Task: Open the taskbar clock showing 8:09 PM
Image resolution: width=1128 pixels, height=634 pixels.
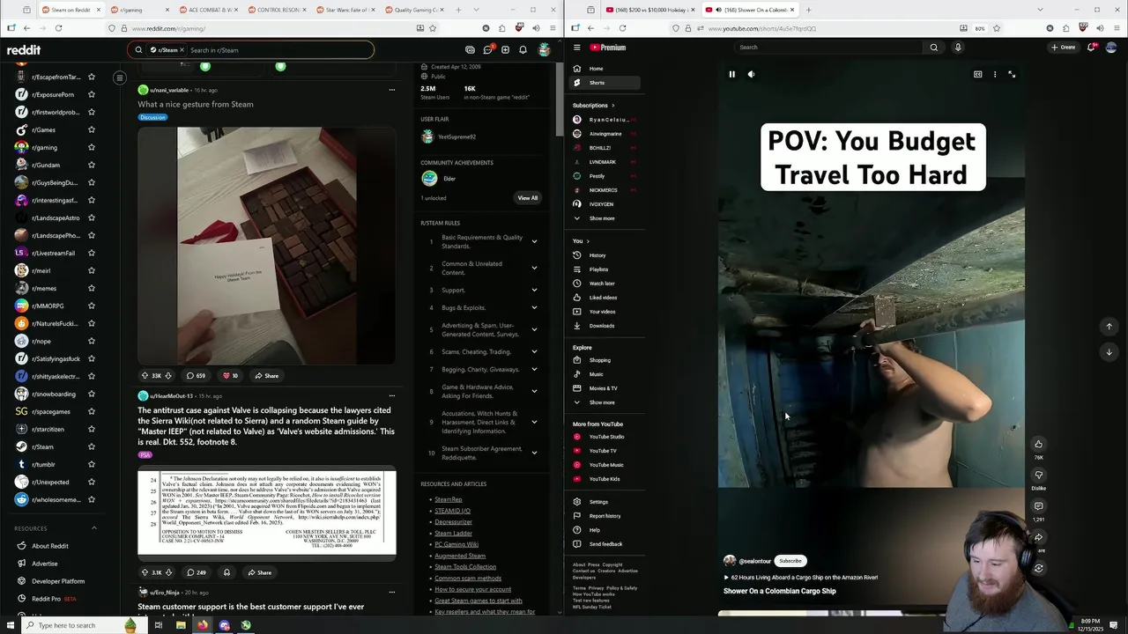Action: click(x=1090, y=625)
